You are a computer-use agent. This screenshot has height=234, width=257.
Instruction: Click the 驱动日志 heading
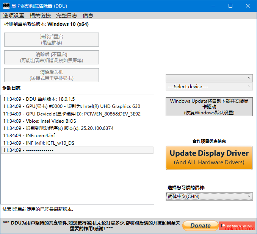11,88
